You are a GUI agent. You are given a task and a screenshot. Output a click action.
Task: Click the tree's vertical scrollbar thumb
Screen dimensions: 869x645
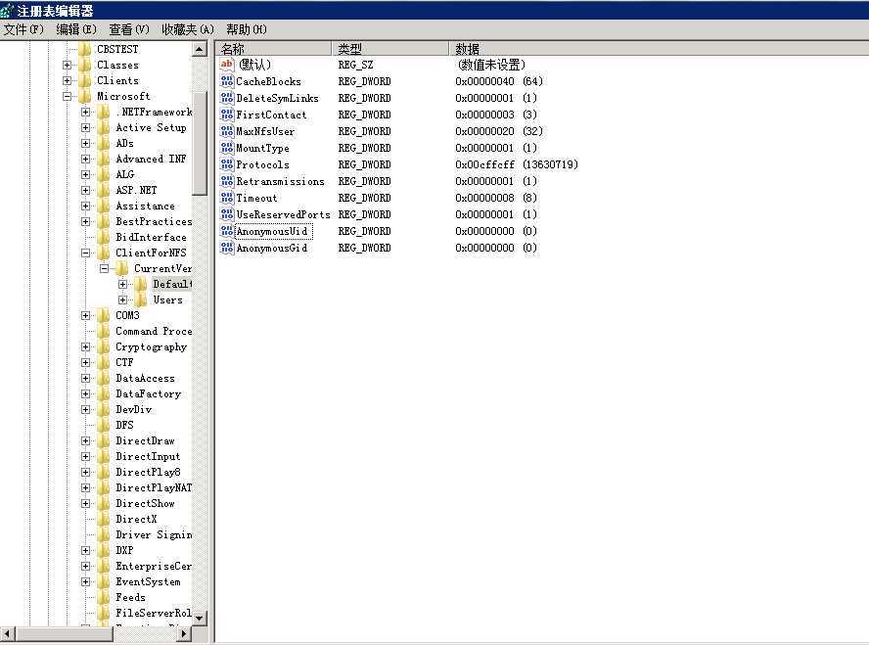click(x=200, y=142)
